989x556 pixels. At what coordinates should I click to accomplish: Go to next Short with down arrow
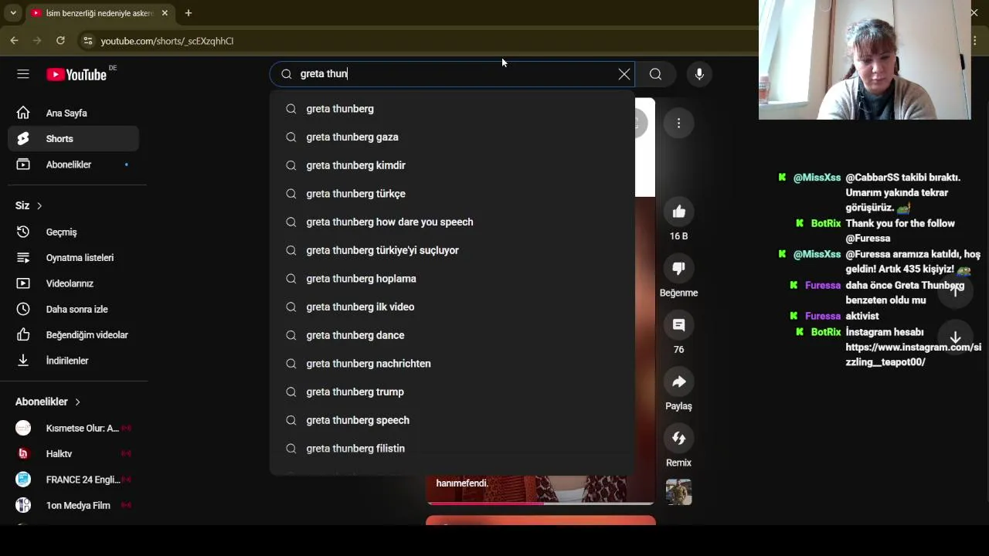pyautogui.click(x=955, y=338)
